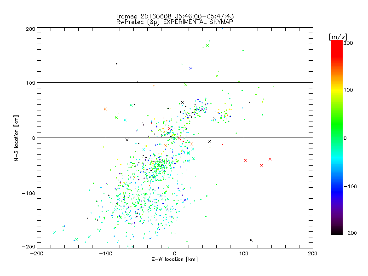Click the x-axis tick label '-100'
The height and width of the screenshot is (276, 368).
(x=106, y=253)
